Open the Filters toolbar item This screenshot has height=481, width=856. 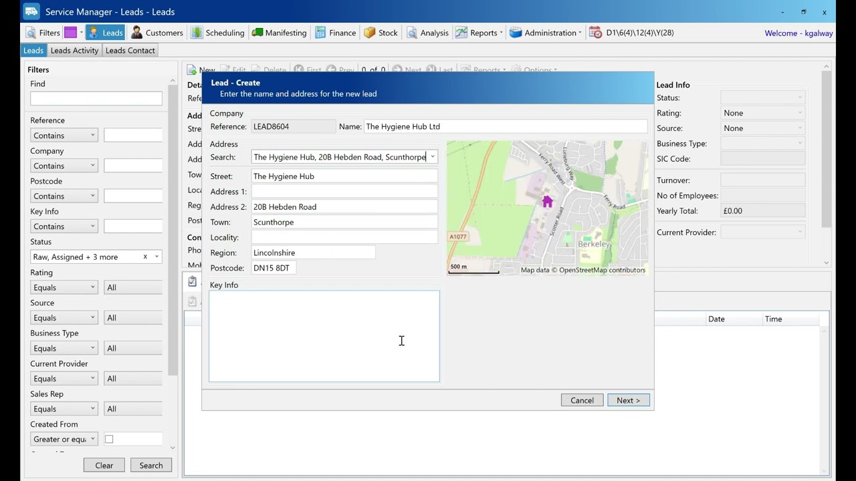[43, 33]
